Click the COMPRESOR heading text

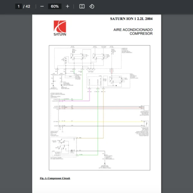(141, 33)
